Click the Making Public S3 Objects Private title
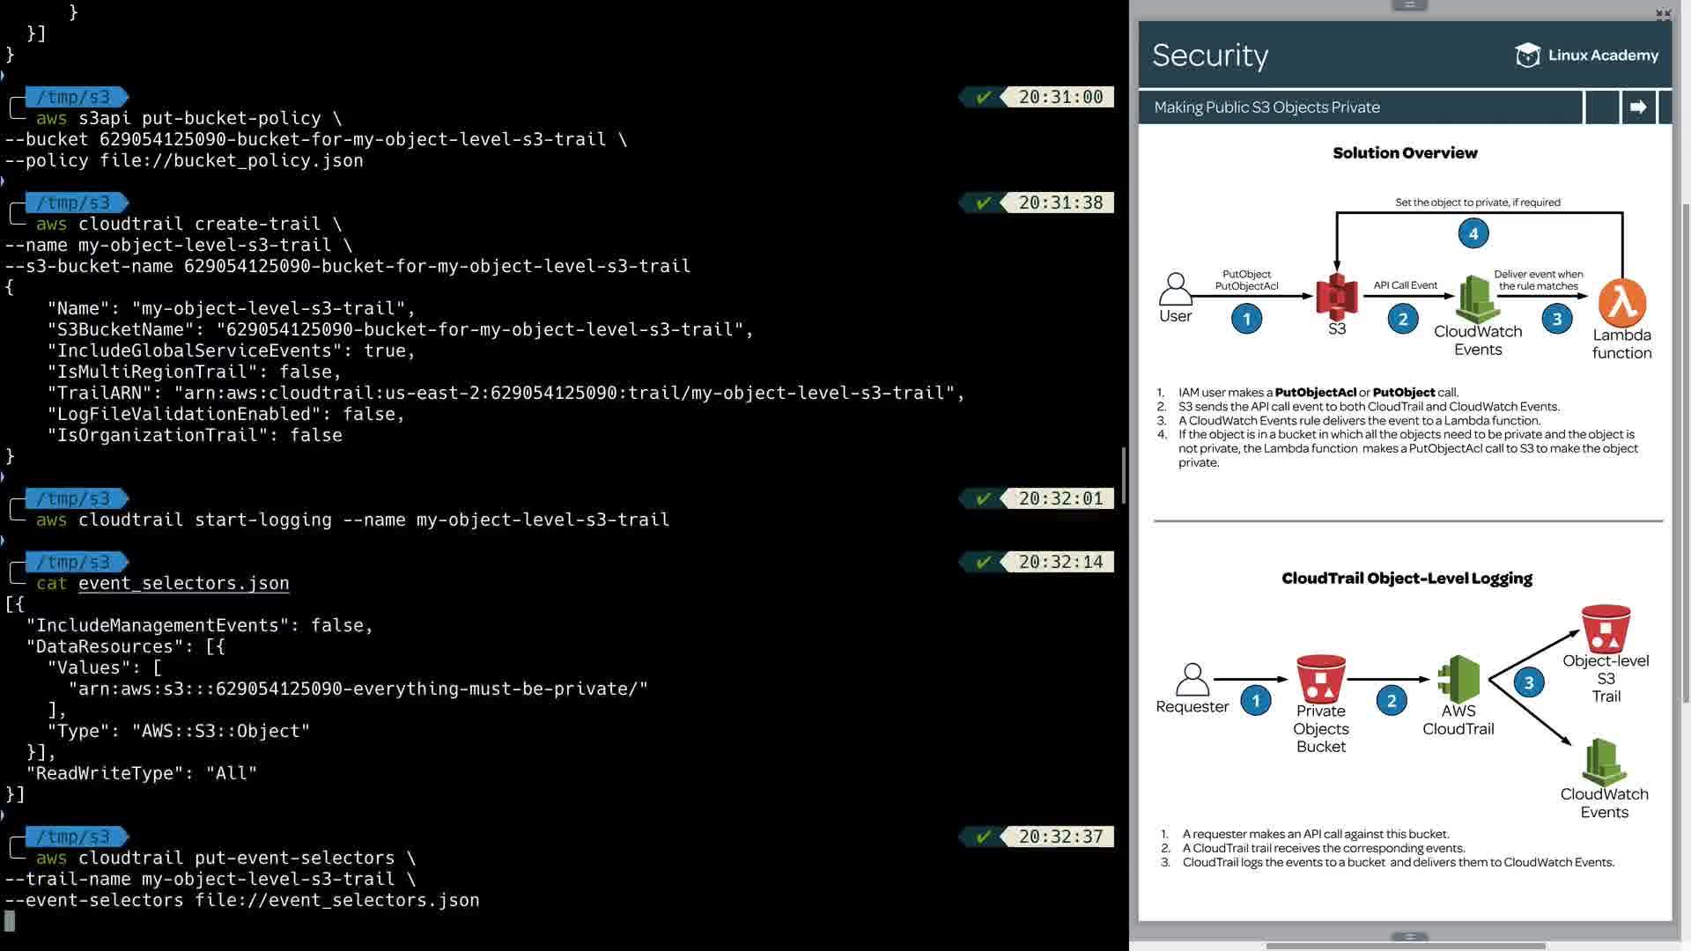The width and height of the screenshot is (1691, 951). coord(1266,107)
